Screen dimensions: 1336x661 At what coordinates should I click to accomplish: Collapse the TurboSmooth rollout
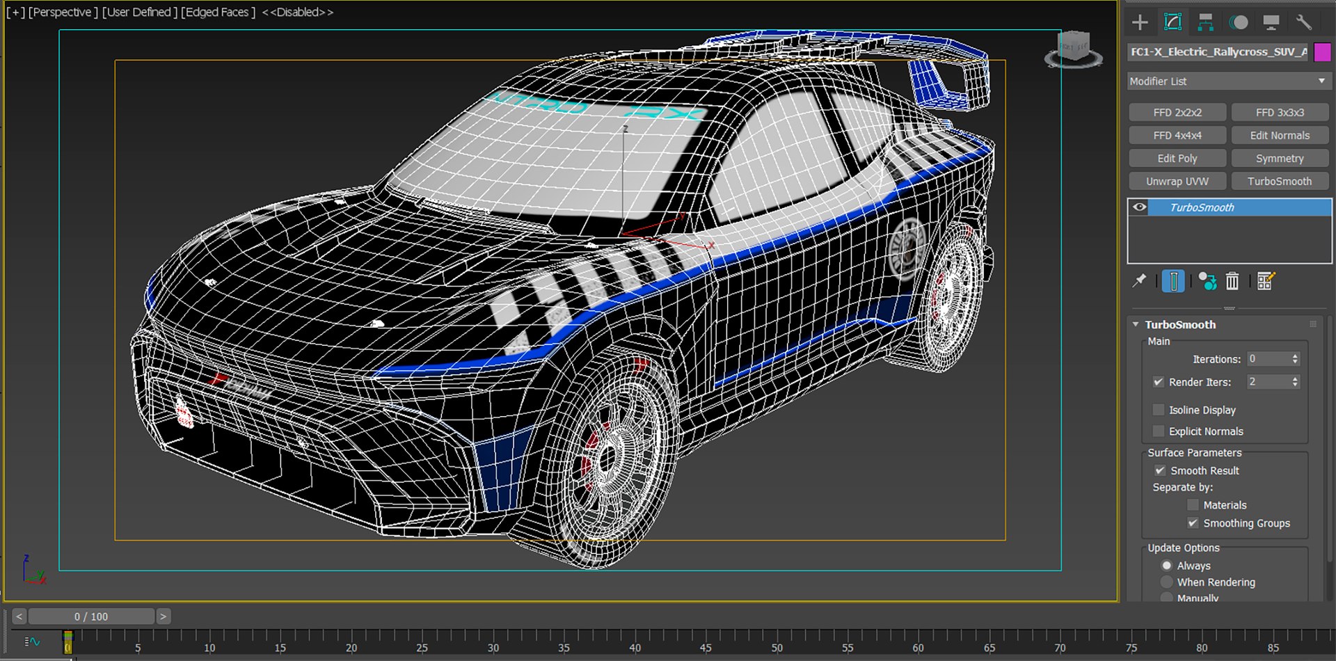click(1136, 324)
